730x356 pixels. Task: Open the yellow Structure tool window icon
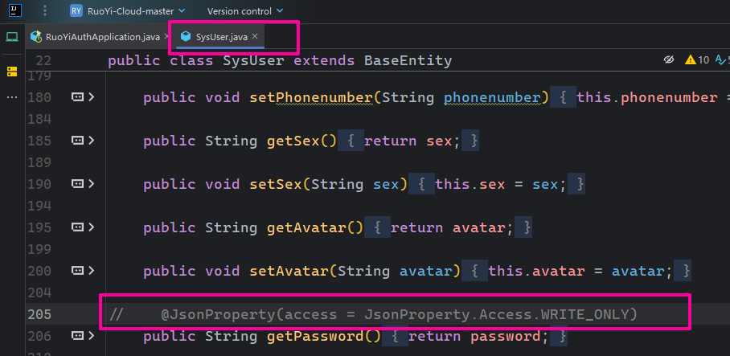[x=11, y=72]
